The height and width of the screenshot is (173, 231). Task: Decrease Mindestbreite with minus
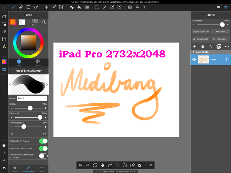(x=11, y=127)
